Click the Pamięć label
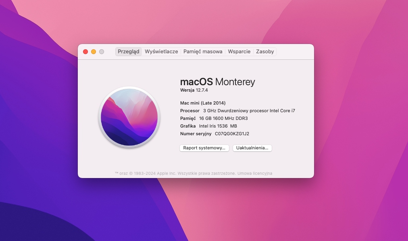This screenshot has width=408, height=241. coord(188,119)
